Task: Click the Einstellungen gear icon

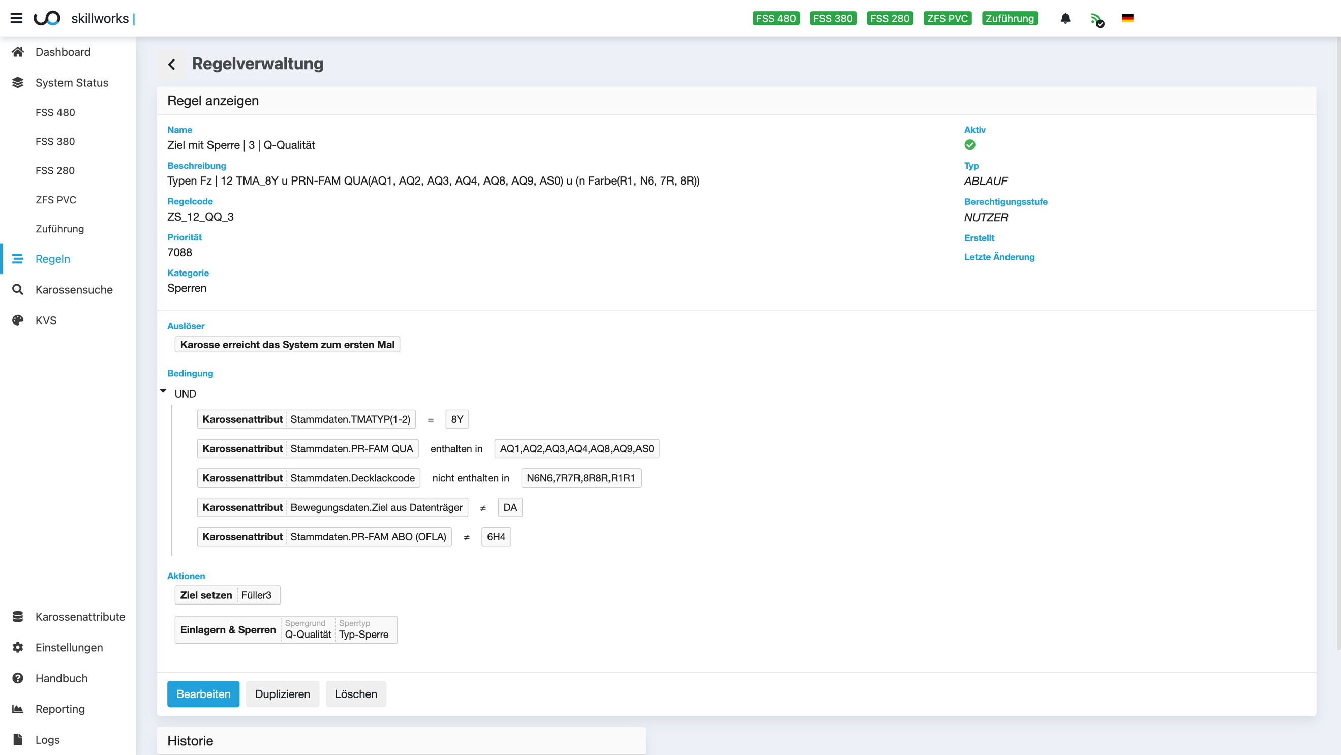Action: (x=18, y=647)
